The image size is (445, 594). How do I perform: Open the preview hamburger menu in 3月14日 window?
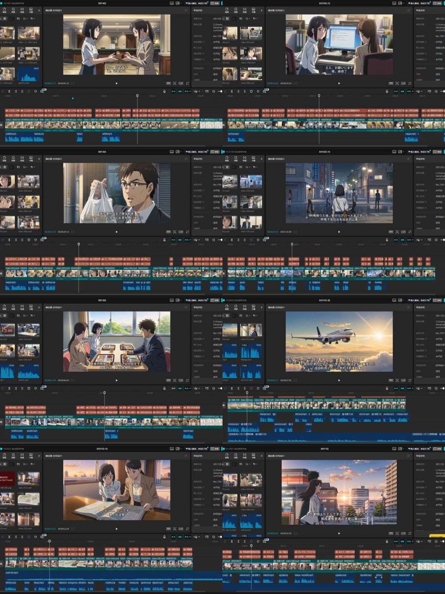pyautogui.click(x=186, y=10)
